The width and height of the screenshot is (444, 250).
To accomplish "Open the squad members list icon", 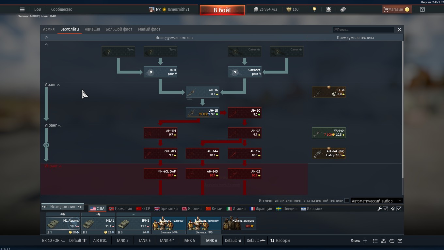I will 375,241.
